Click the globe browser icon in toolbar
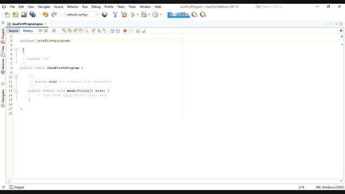Viewport: 345px width, 194px height. point(105,15)
